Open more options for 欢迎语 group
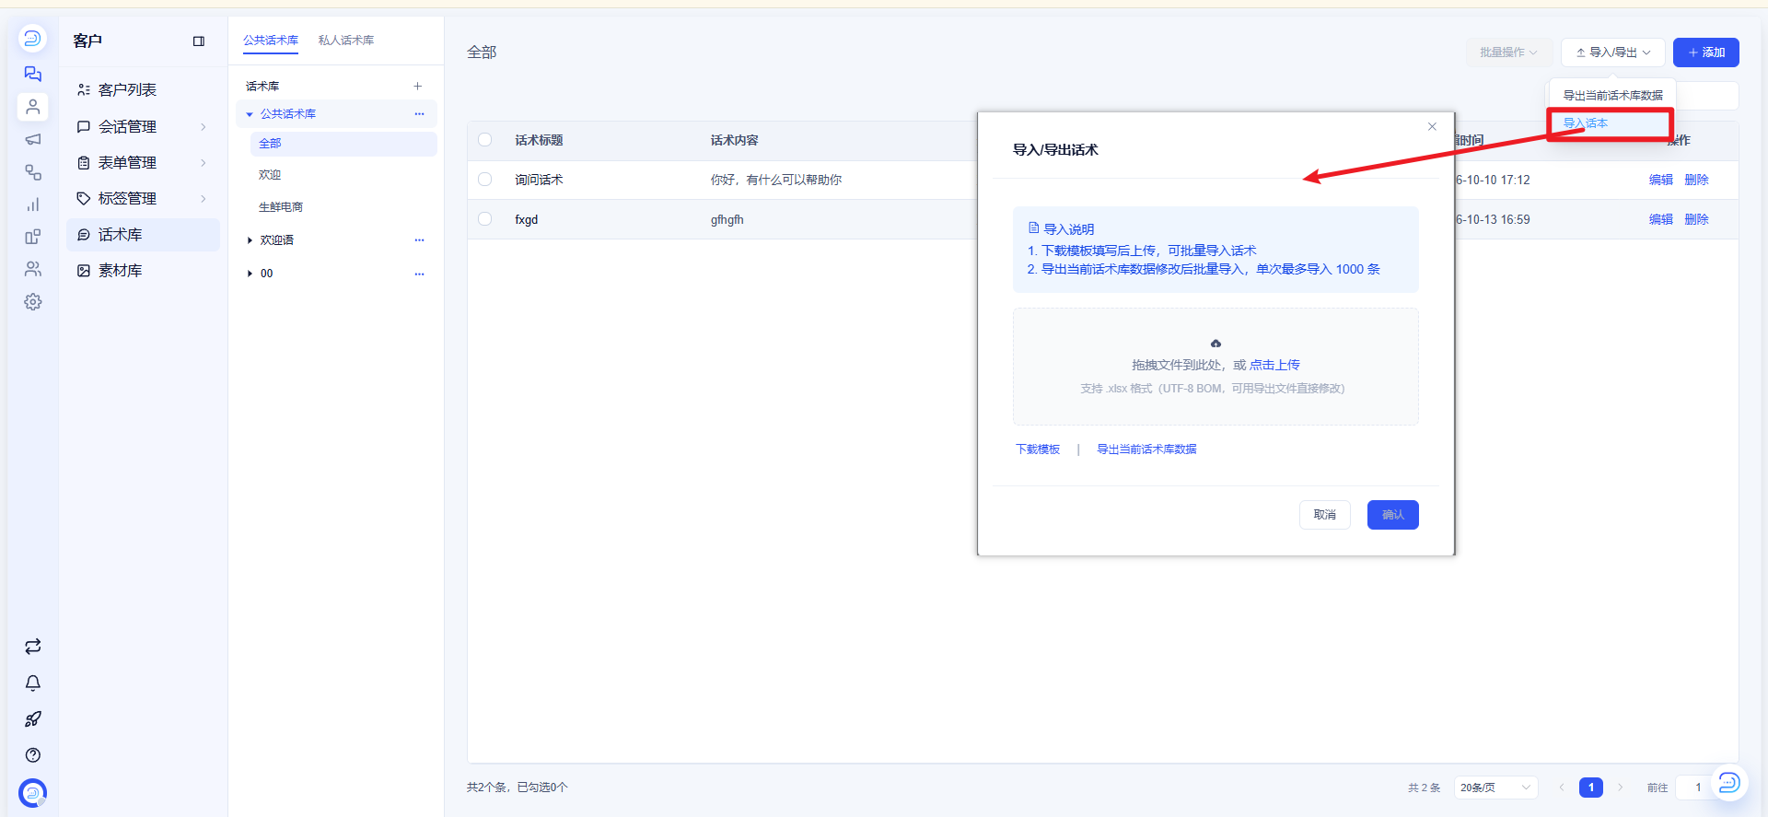 (419, 240)
